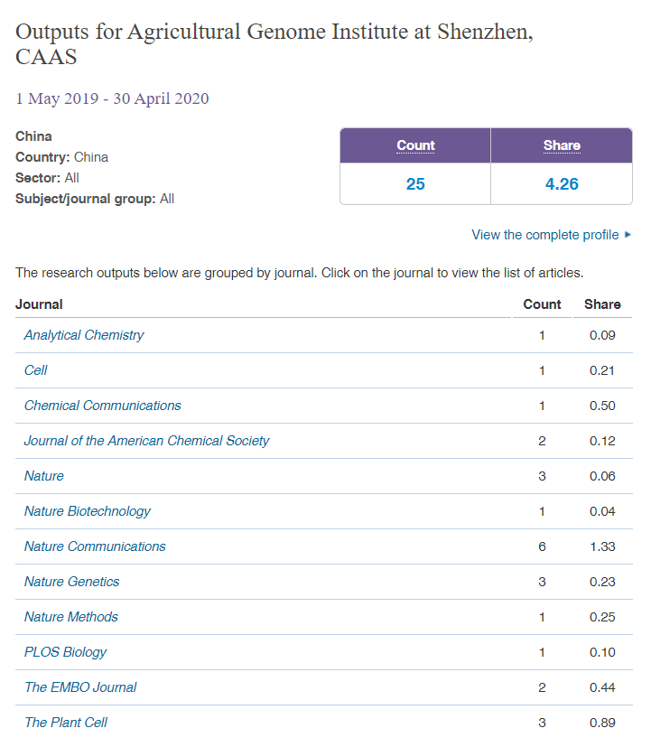
Task: Open the Cell journal articles
Action: (36, 370)
